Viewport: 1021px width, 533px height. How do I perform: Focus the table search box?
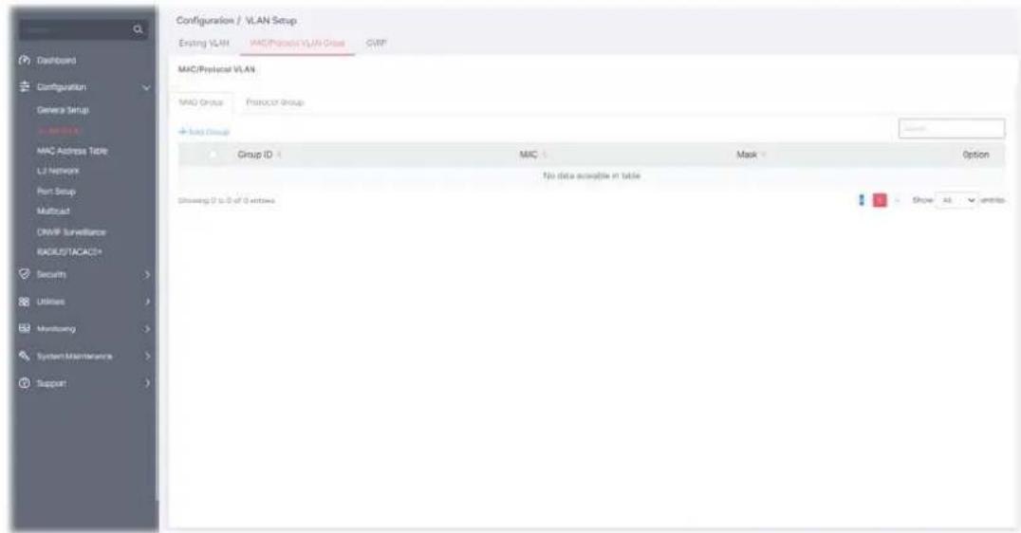click(x=952, y=128)
